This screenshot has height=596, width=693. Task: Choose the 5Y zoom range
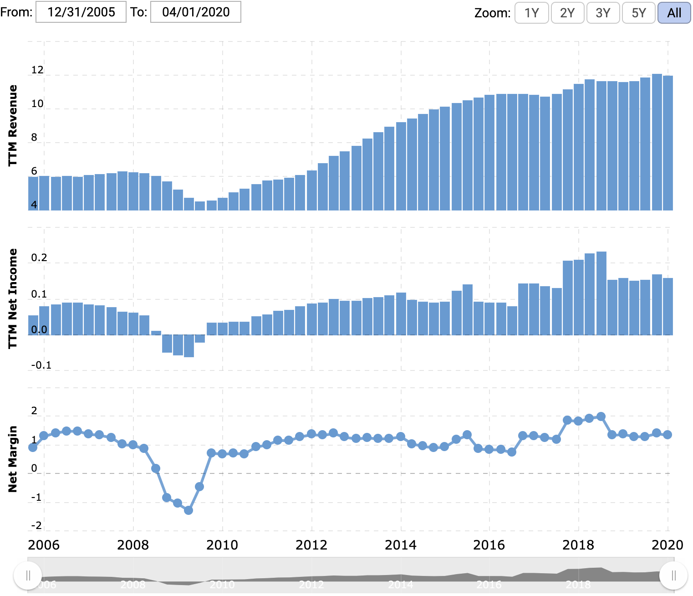coord(639,13)
